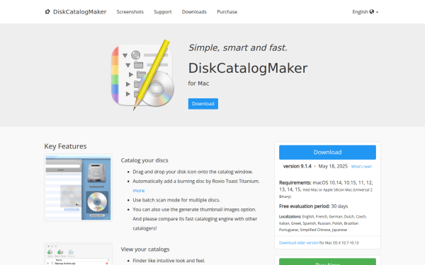
Task: Click the Key Features heading
Action: tap(65, 146)
